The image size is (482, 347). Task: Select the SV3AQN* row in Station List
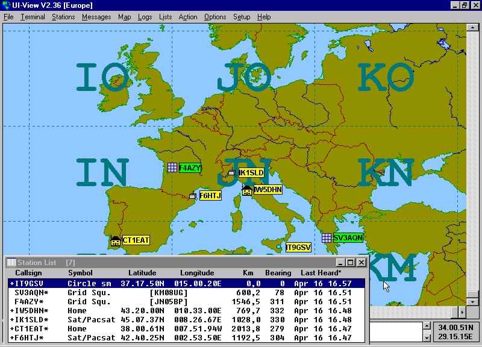point(187,293)
